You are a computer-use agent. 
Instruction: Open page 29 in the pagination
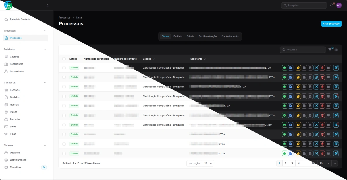(321, 163)
